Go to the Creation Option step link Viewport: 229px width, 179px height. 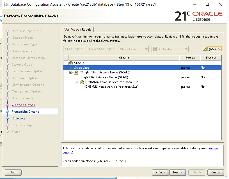23,105
